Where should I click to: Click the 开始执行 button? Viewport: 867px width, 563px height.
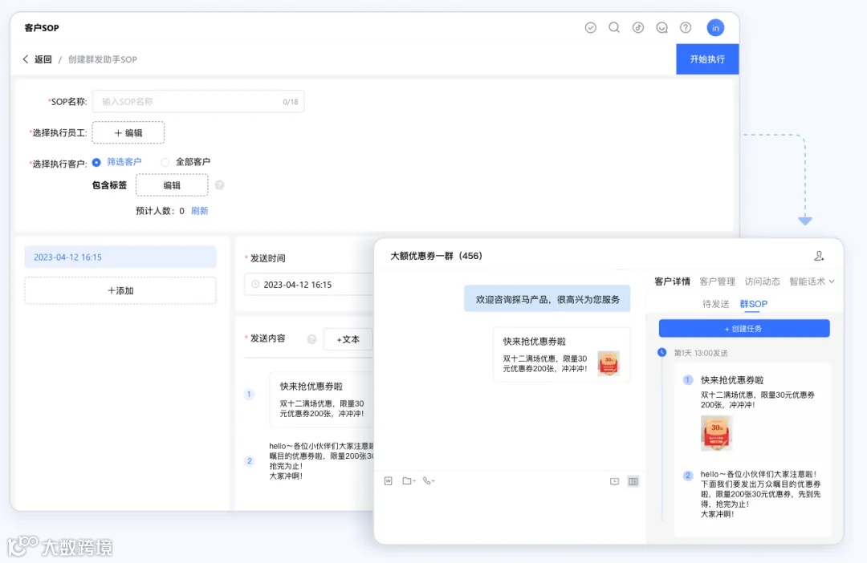pos(707,59)
